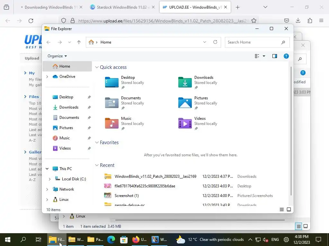329x246 pixels.
Task: Open the list all tabs dropdown
Action: (x=265, y=7)
